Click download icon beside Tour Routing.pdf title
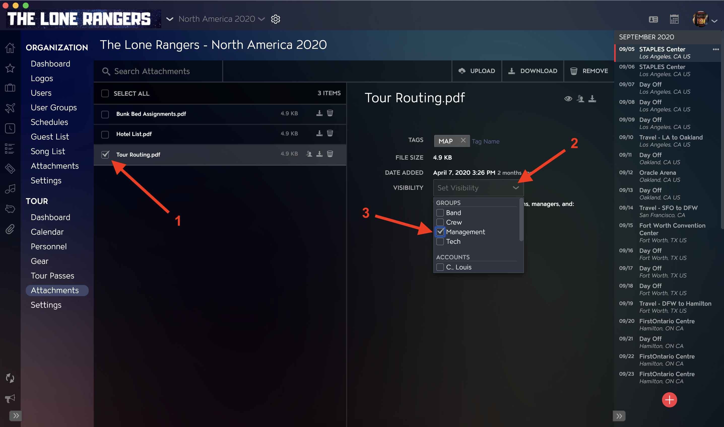Image resolution: width=724 pixels, height=427 pixels. (592, 99)
